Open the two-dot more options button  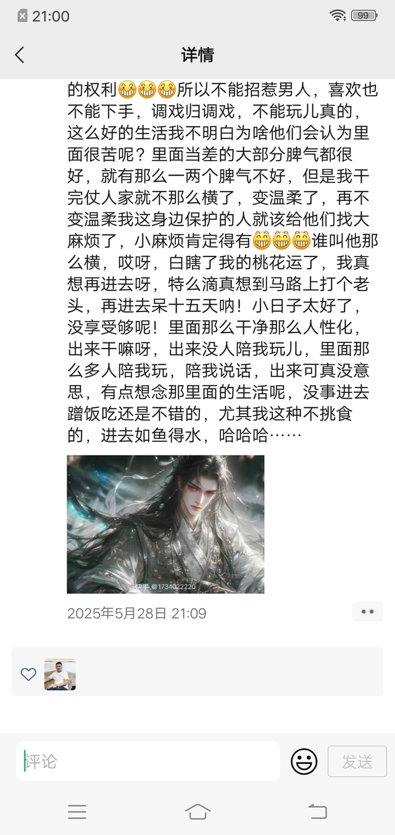tap(368, 611)
